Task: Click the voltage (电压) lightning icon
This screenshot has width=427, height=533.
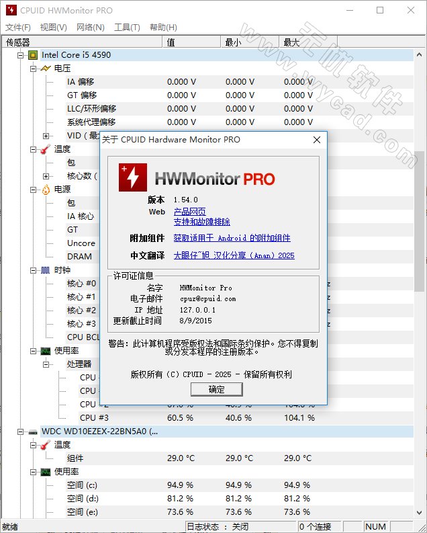Action: point(46,69)
